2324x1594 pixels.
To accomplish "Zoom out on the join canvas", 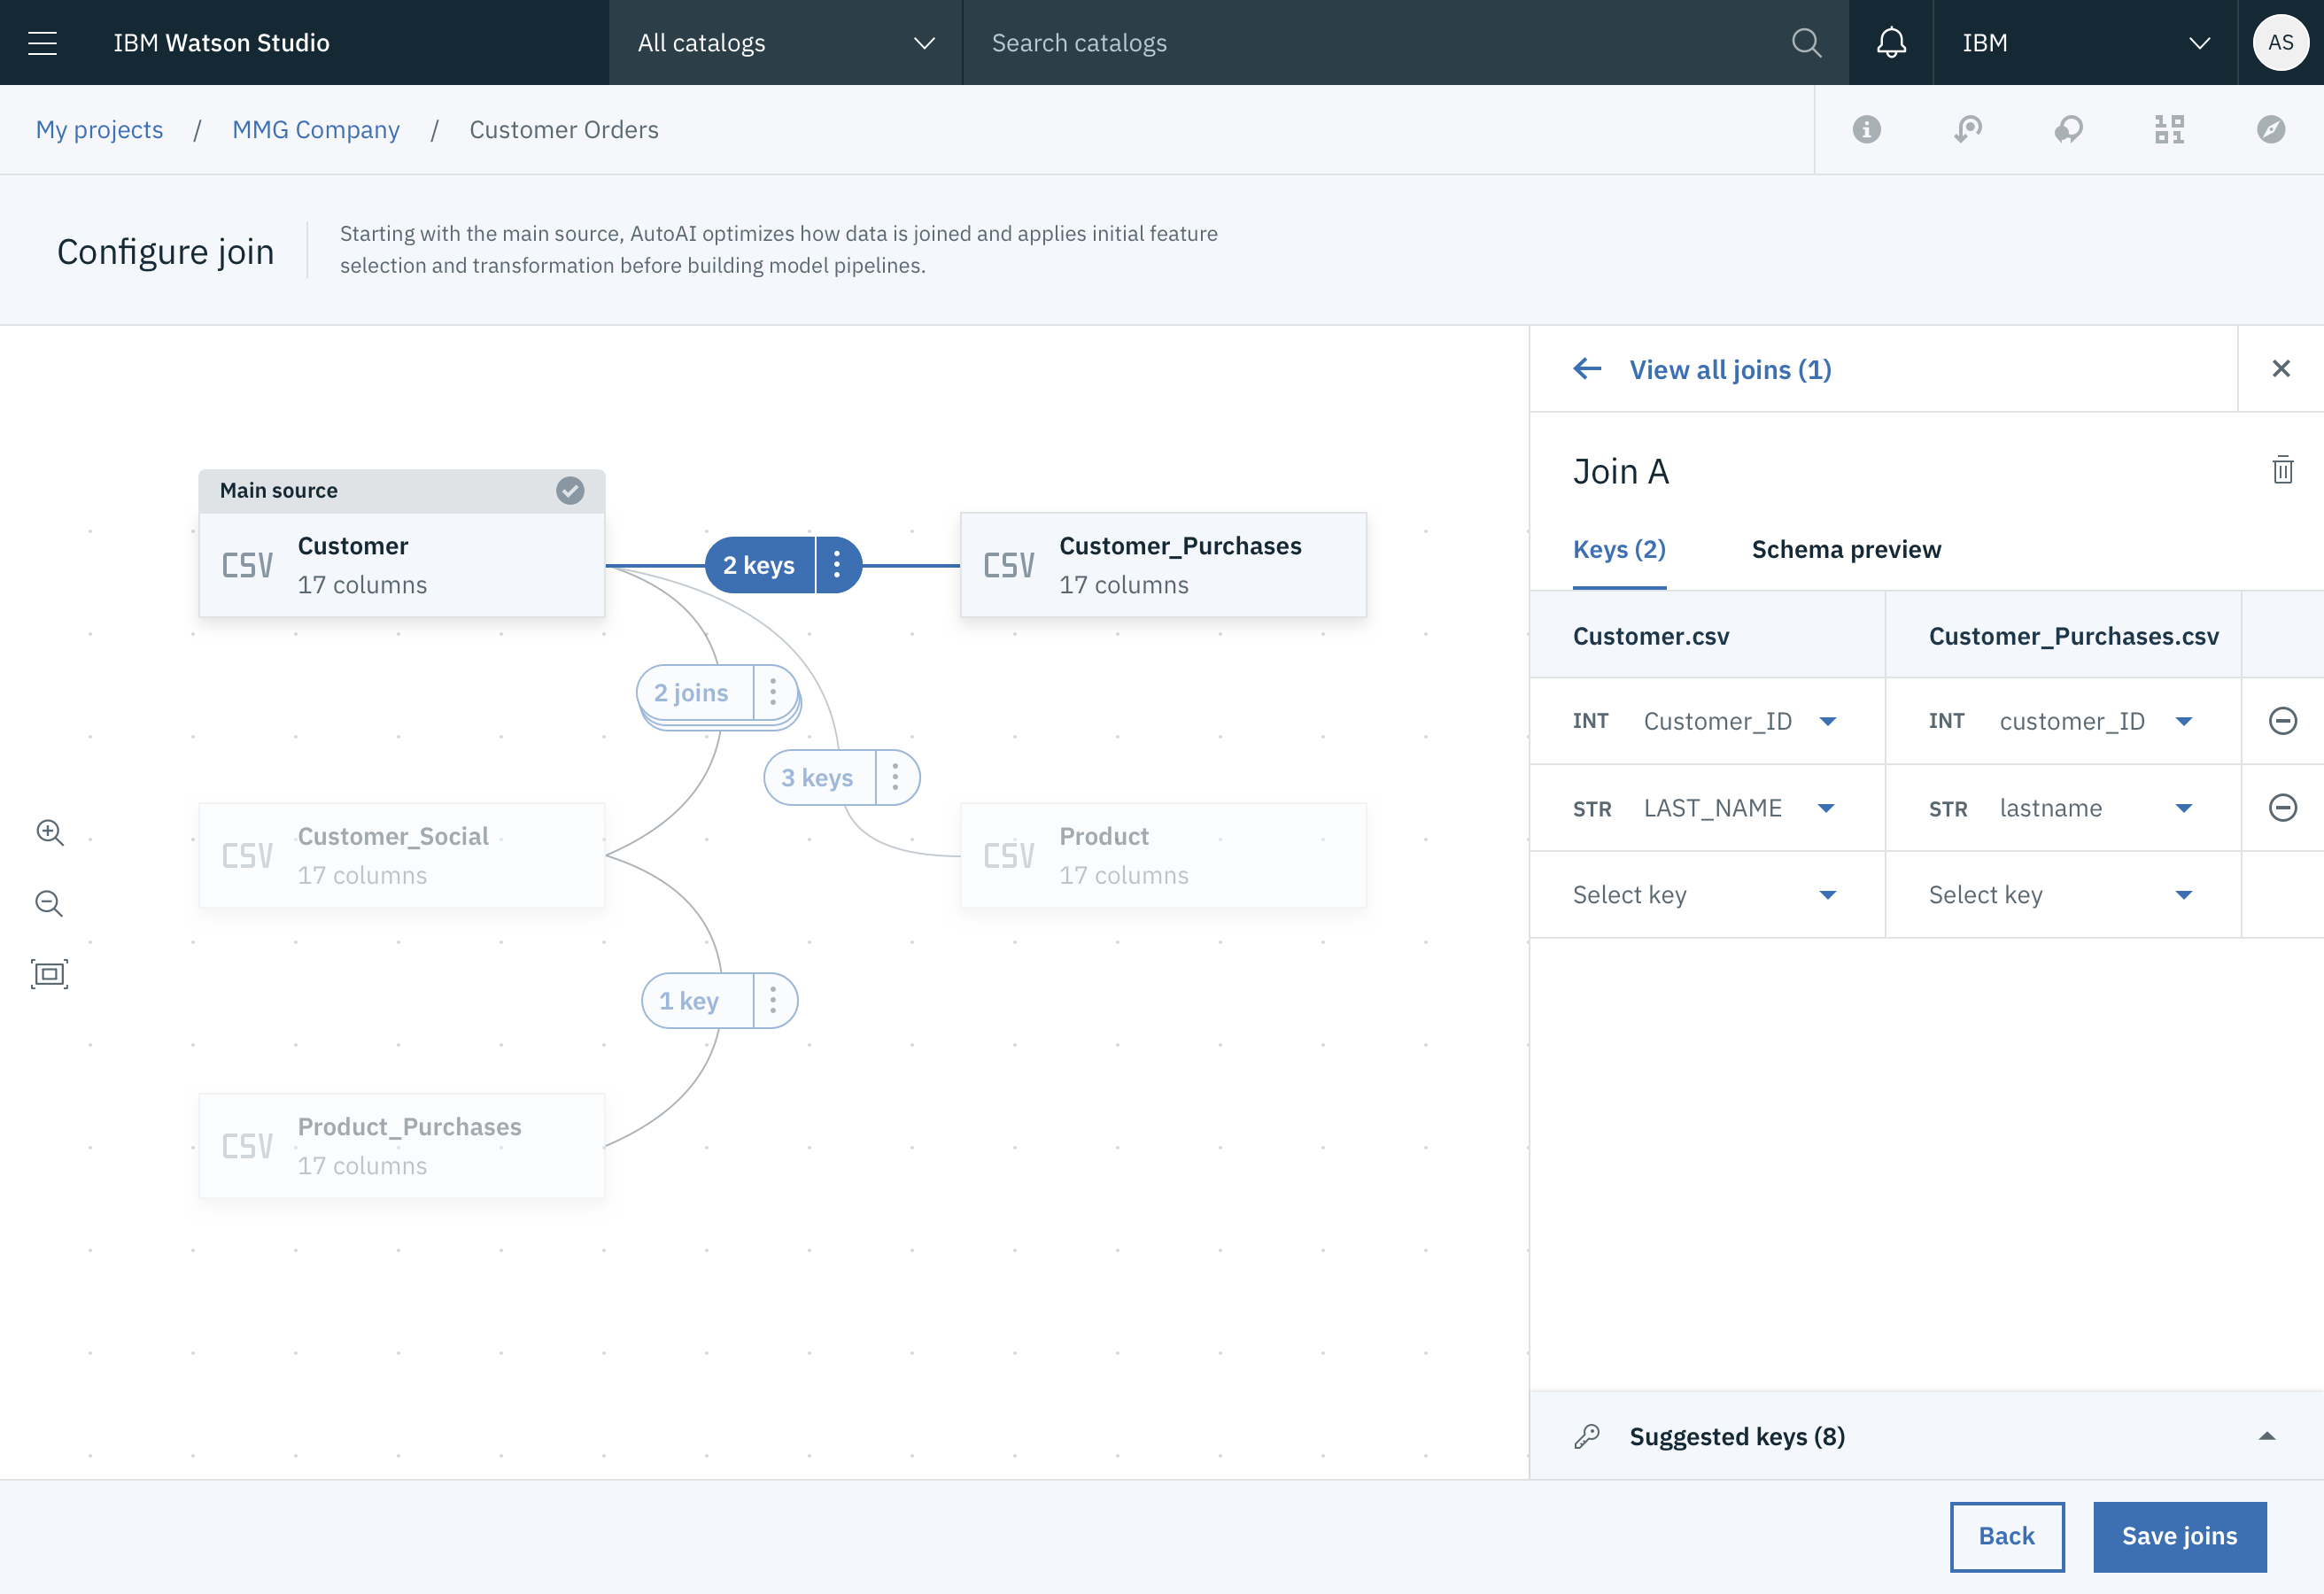I will (49, 904).
